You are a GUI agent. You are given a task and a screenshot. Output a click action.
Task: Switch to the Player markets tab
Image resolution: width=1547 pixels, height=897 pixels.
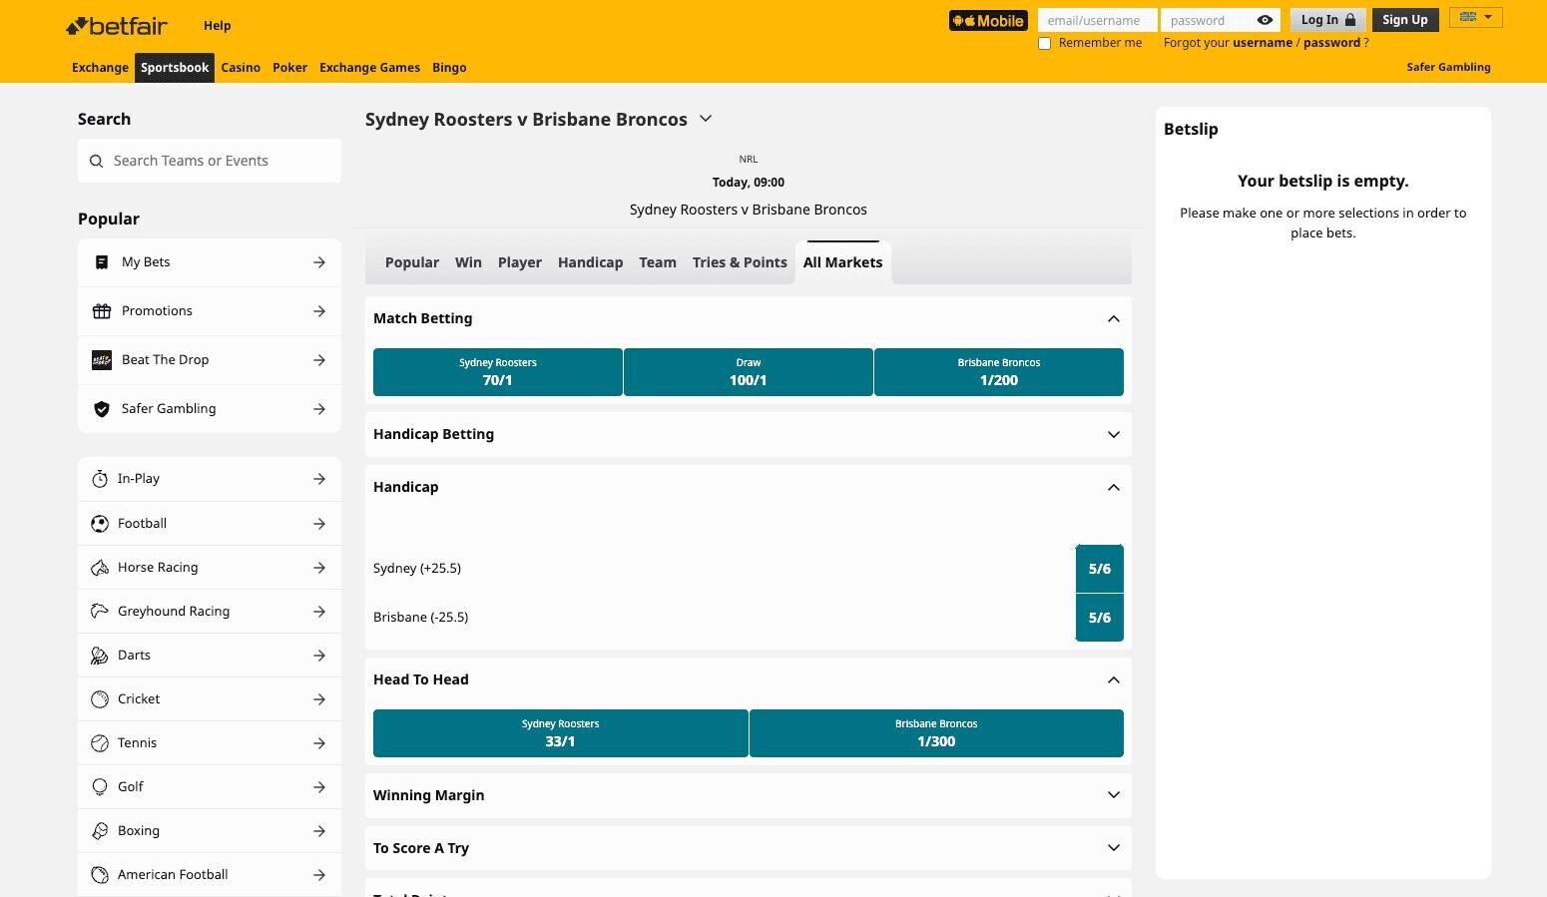pyautogui.click(x=520, y=262)
